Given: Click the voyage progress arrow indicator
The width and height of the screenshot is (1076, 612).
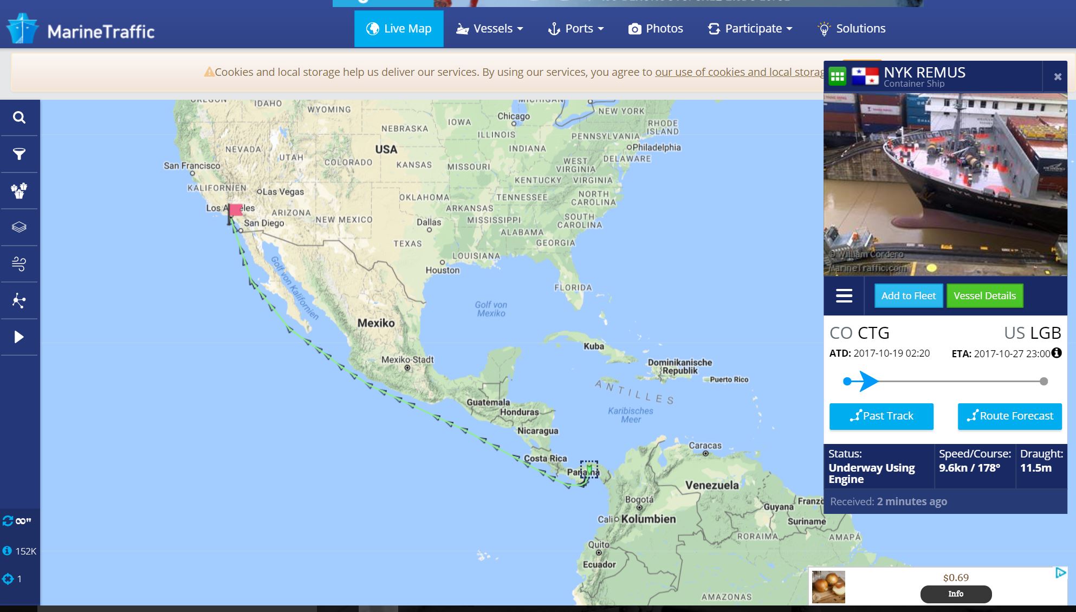Looking at the screenshot, I should click(x=868, y=381).
